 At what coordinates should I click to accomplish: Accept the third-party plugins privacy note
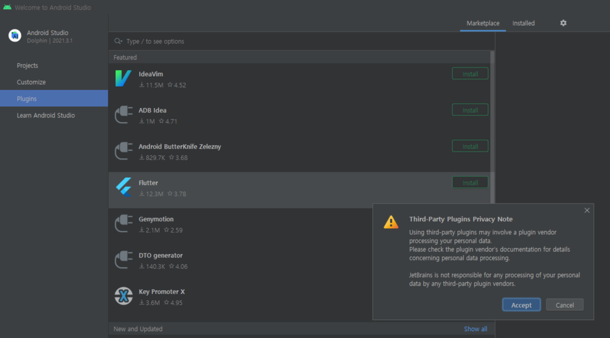tap(521, 305)
